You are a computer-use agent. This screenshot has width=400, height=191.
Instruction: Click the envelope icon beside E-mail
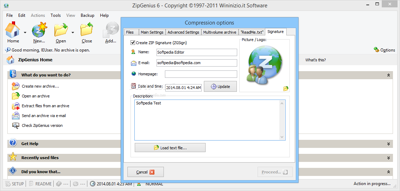[134, 63]
